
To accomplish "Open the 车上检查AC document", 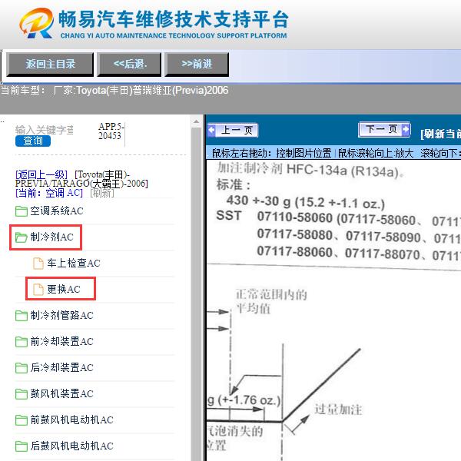I will pyautogui.click(x=74, y=263).
